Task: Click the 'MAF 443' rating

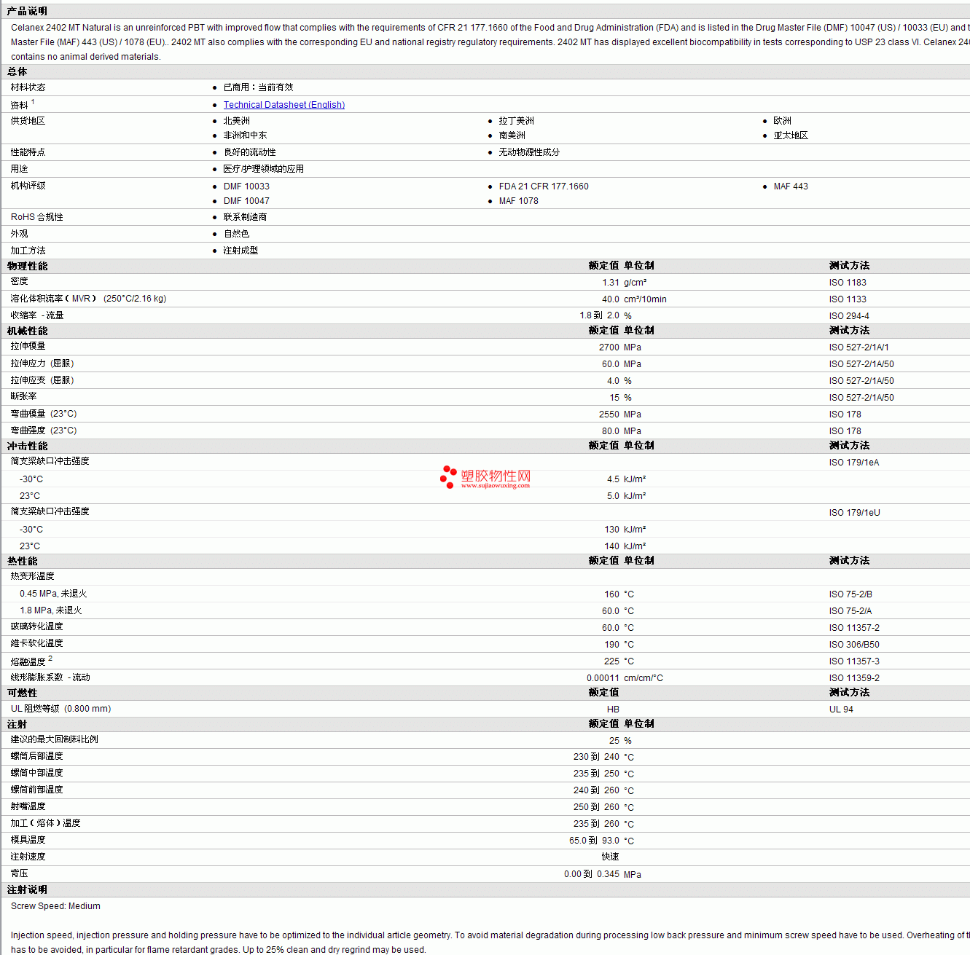Action: coord(791,186)
